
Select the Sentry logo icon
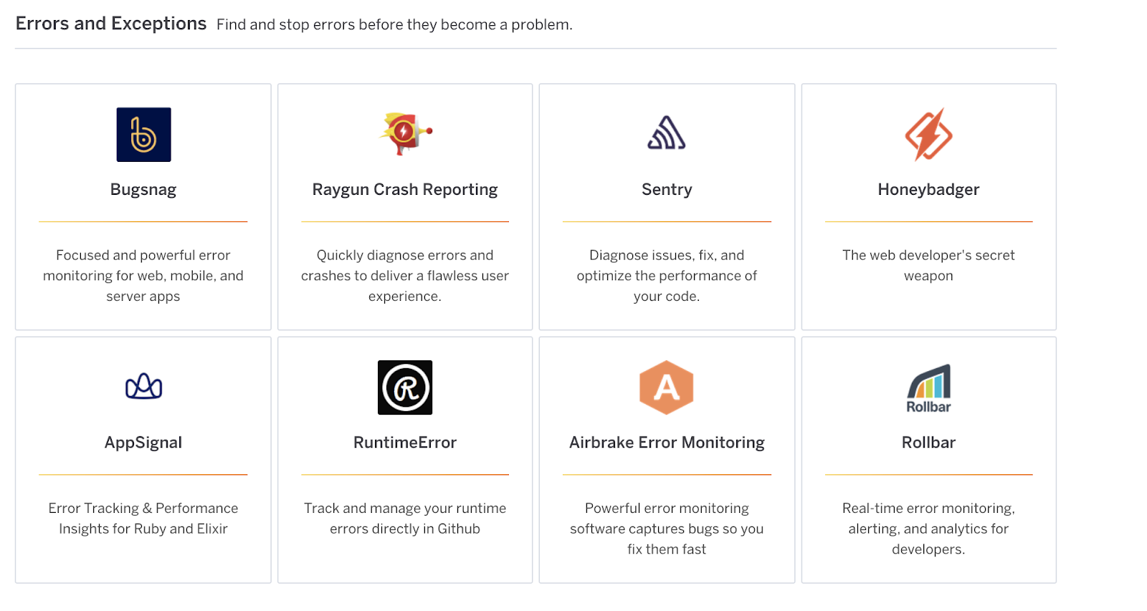pyautogui.click(x=667, y=133)
